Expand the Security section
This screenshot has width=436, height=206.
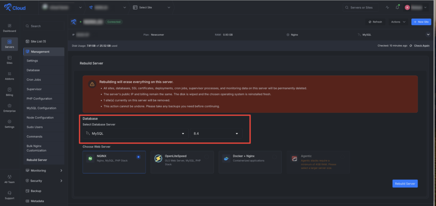pyautogui.click(x=61, y=181)
